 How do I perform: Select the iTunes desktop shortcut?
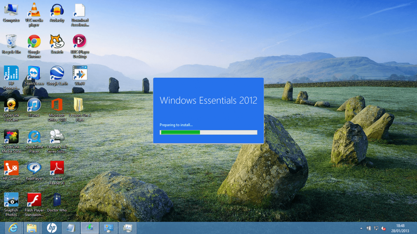pos(34,108)
